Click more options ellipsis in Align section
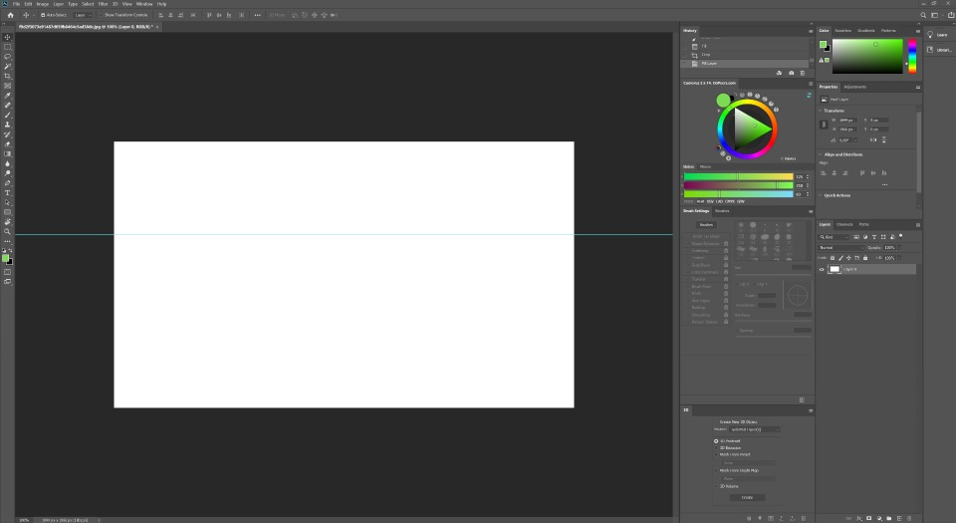This screenshot has width=956, height=523. [884, 184]
